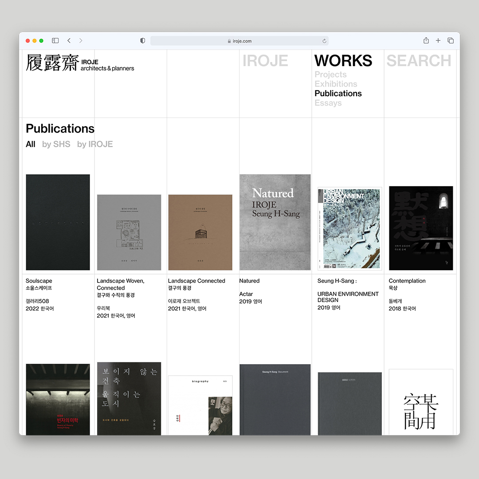
Task: Click the 돌베개 publisher text
Action: click(395, 301)
